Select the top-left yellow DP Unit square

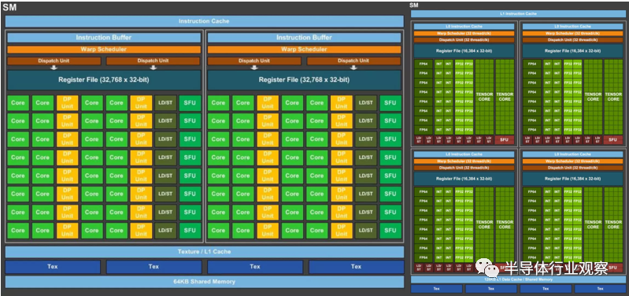click(68, 102)
